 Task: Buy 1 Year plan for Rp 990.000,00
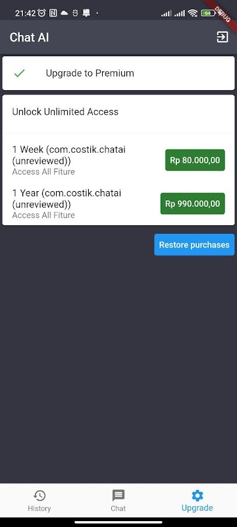click(x=193, y=204)
